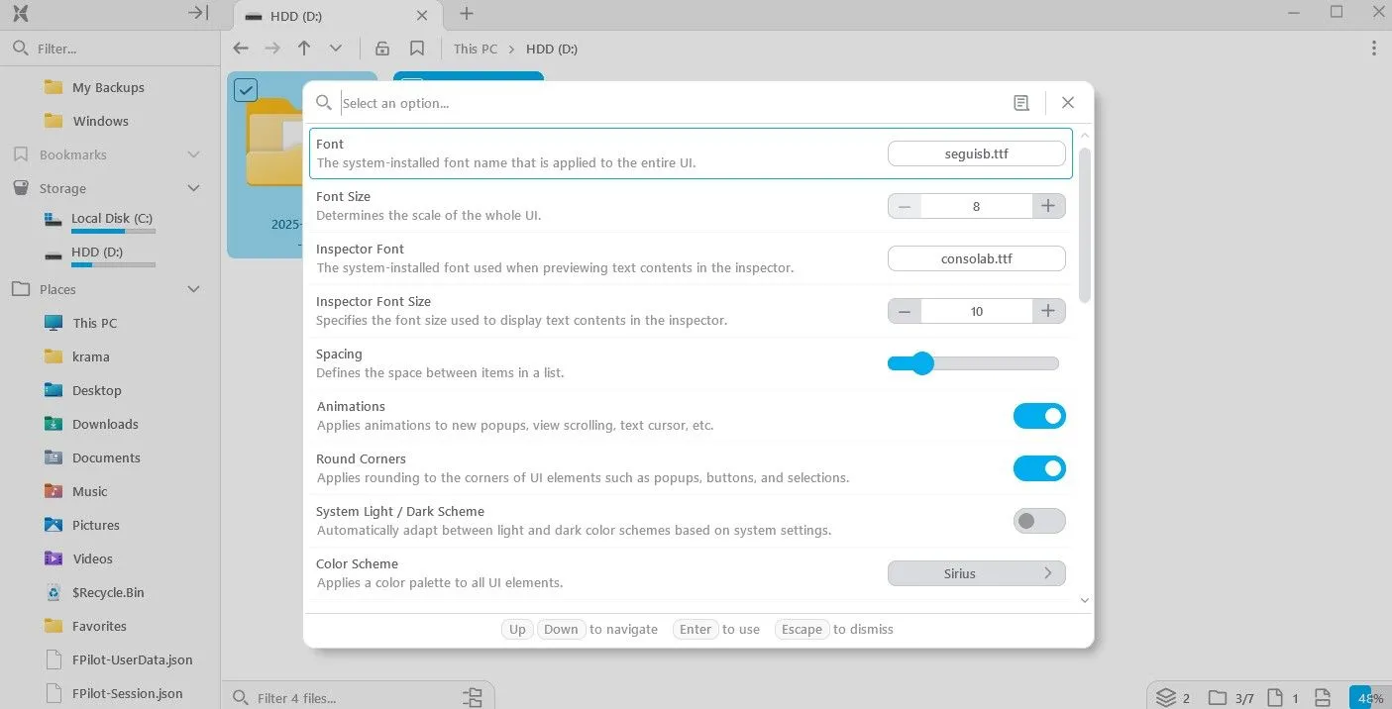
Task: Enable System Light / Dark Scheme toggle
Action: (x=1038, y=521)
